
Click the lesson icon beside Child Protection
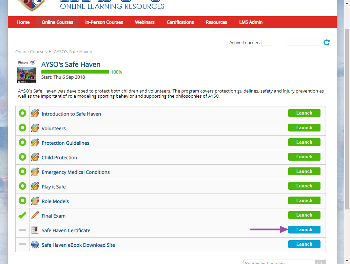[x=35, y=157]
